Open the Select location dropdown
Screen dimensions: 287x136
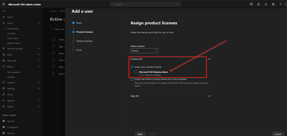[x=144, y=51]
